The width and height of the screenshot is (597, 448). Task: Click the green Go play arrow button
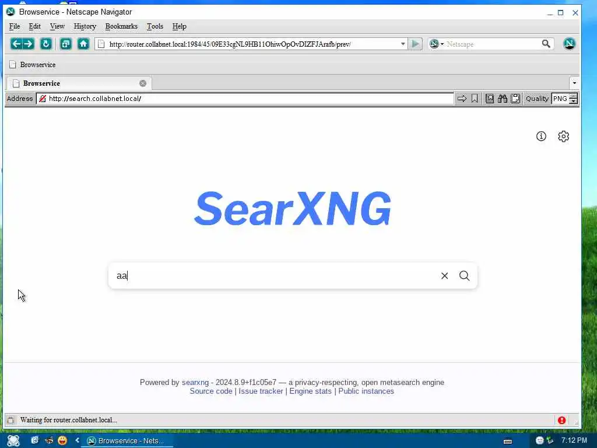(x=415, y=44)
